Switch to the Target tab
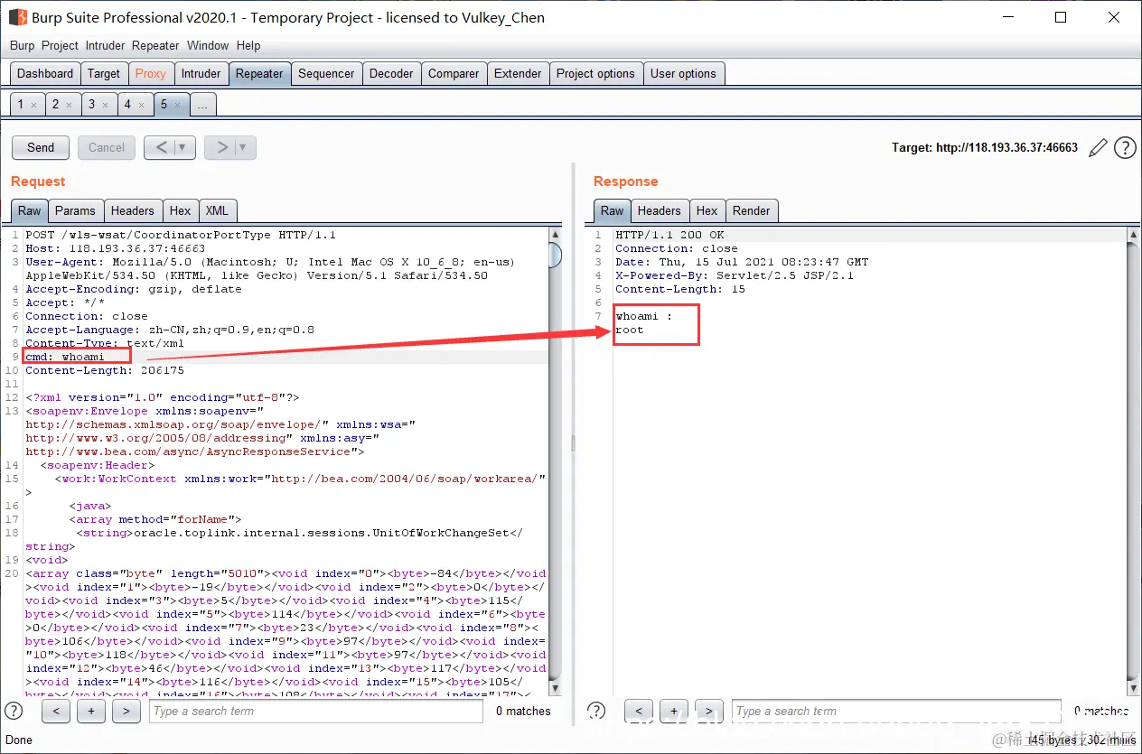 (104, 73)
